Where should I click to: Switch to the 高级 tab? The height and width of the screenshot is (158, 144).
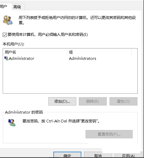(x=18, y=7)
